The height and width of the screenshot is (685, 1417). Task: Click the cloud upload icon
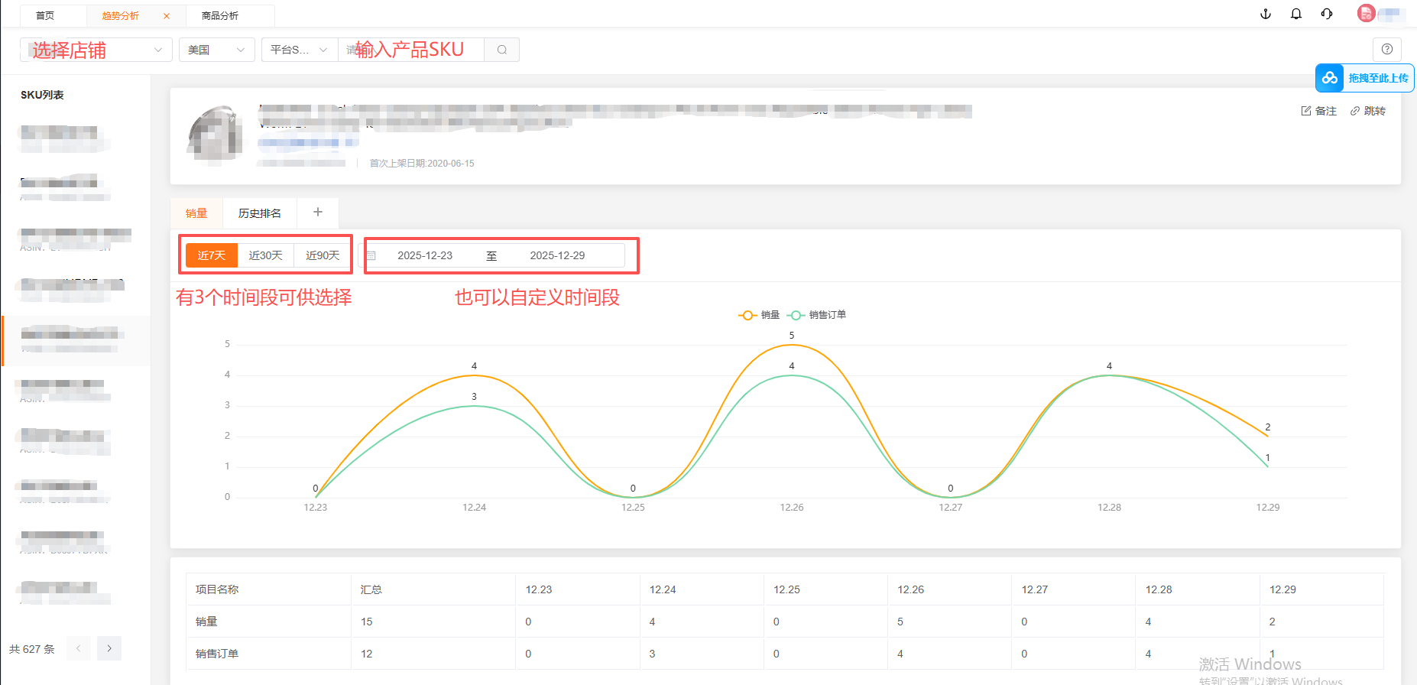click(x=1330, y=78)
